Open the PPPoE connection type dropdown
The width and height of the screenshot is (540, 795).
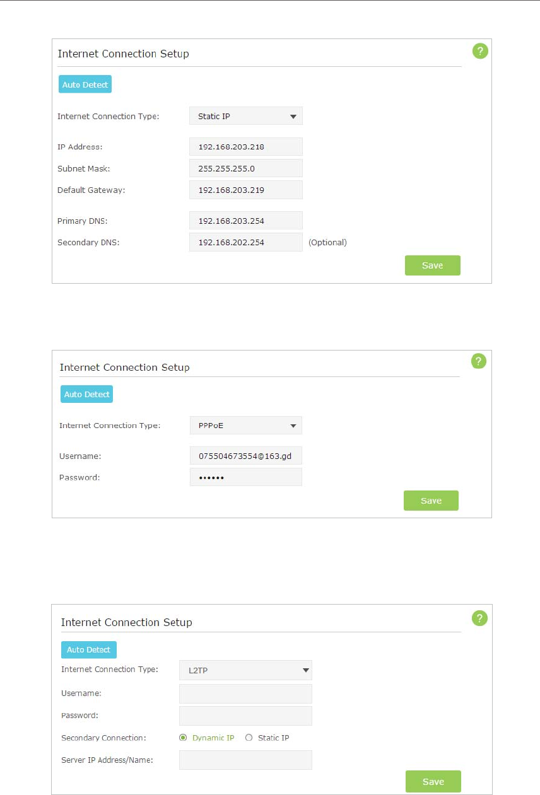[x=245, y=426]
